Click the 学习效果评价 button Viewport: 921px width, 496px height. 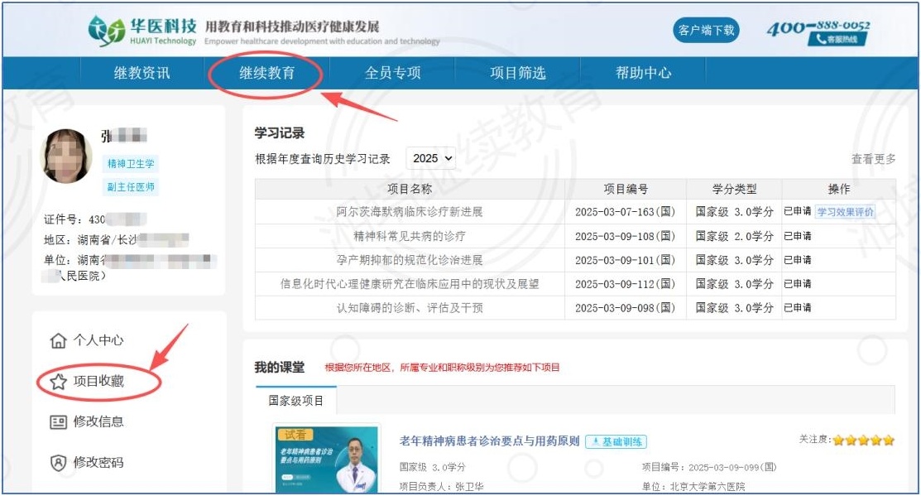(x=845, y=212)
